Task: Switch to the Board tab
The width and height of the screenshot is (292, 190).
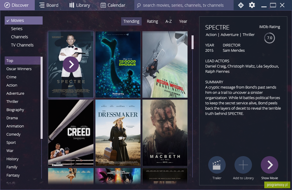Action: pos(49,5)
